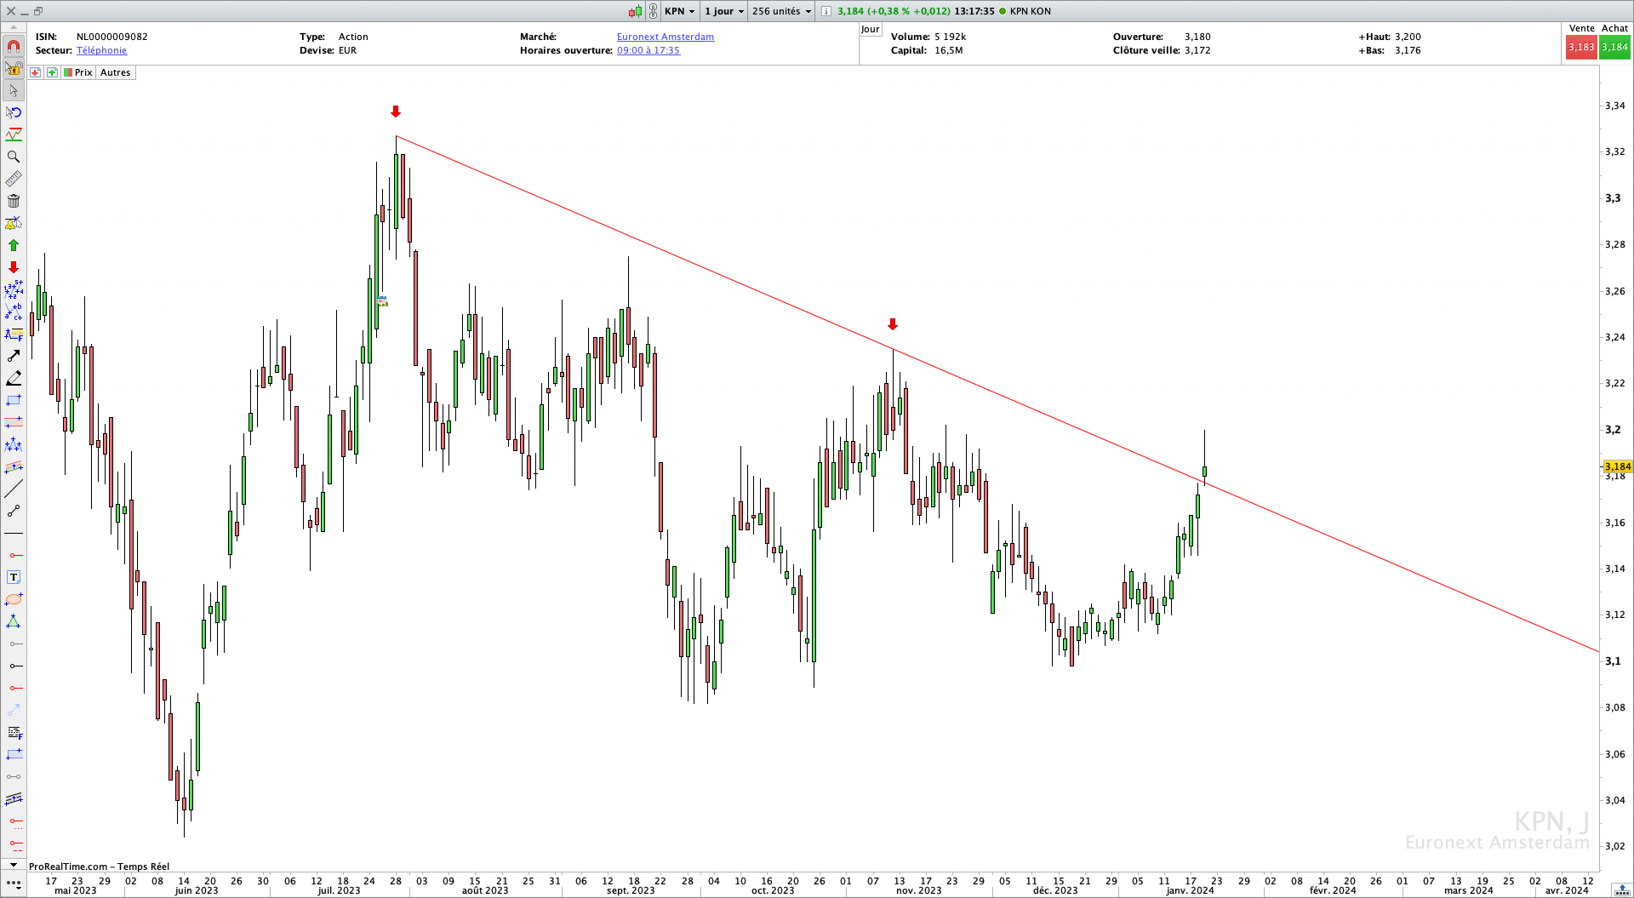Select the abc correction wave tool
Viewport: 1634px width, 898px height.
(x=14, y=312)
